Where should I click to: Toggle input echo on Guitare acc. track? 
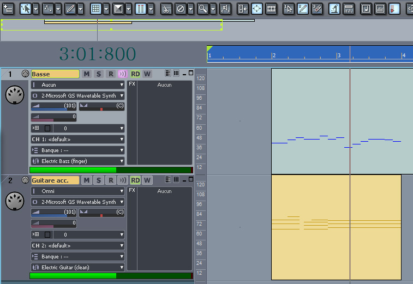pos(123,180)
